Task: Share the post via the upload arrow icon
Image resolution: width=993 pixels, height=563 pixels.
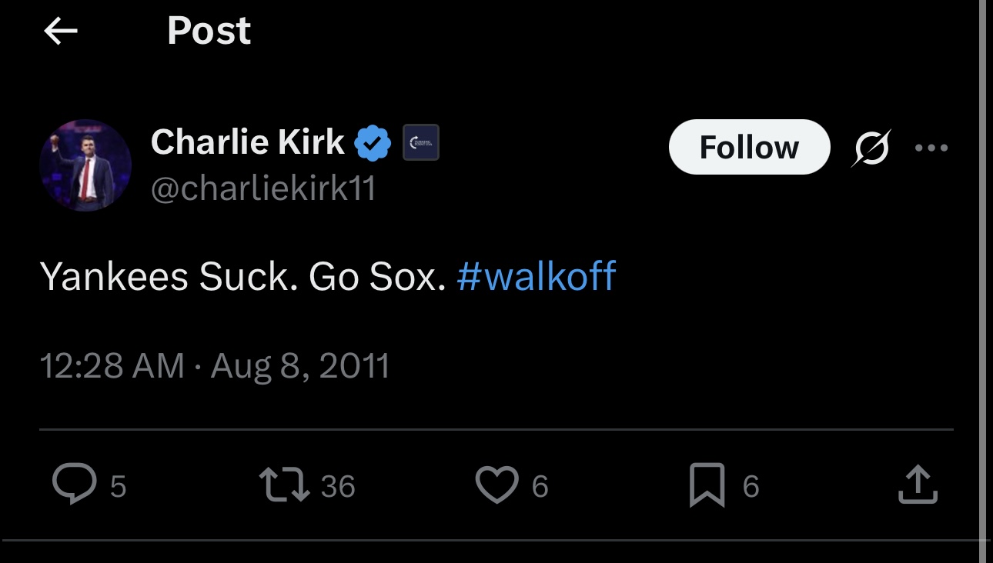Action: 918,485
